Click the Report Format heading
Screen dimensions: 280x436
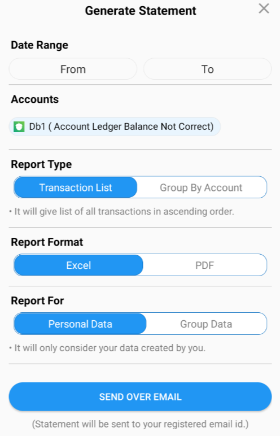[x=47, y=242]
